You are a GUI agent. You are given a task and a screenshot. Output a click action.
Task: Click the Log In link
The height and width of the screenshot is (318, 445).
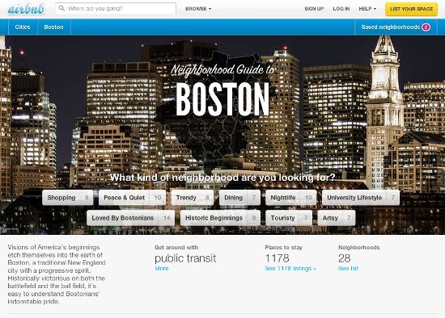[341, 9]
